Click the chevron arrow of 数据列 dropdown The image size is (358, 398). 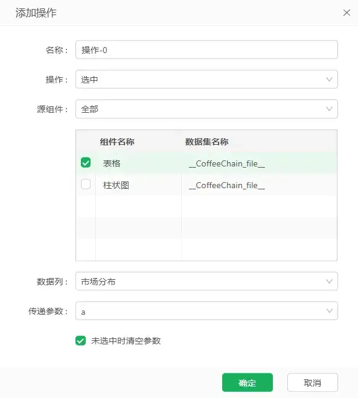point(329,281)
